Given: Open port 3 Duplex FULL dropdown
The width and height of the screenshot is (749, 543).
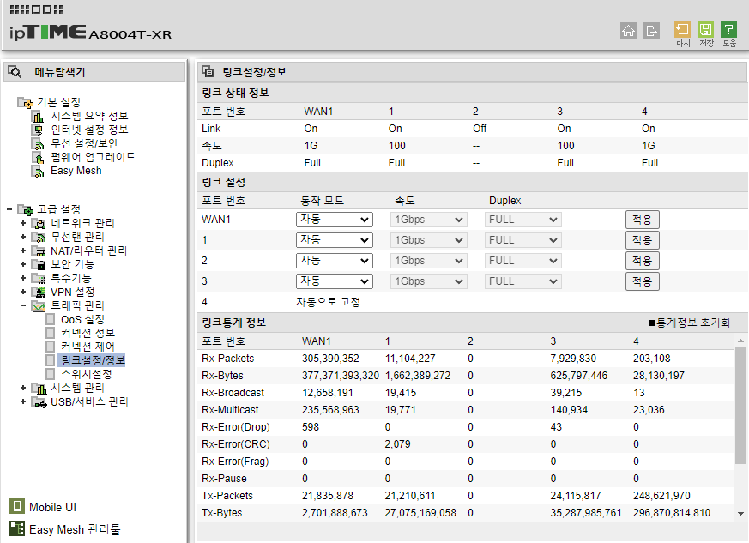Looking at the screenshot, I should click(522, 281).
